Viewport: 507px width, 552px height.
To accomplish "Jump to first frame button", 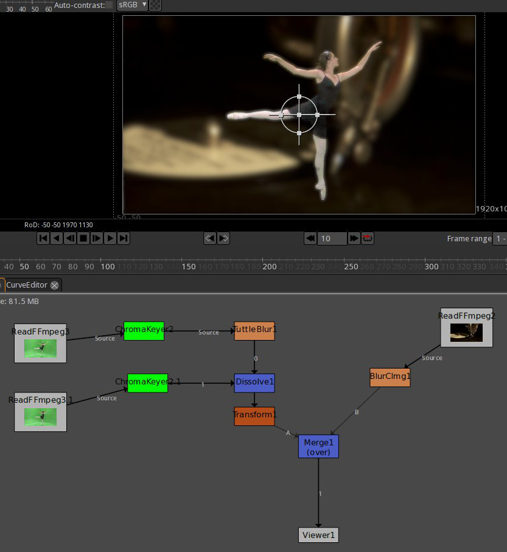I will coord(43,238).
